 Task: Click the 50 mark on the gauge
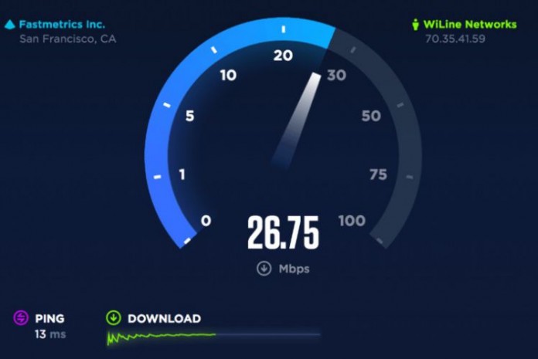[371, 116]
